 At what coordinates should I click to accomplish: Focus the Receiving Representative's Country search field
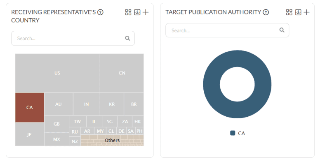(x=73, y=38)
